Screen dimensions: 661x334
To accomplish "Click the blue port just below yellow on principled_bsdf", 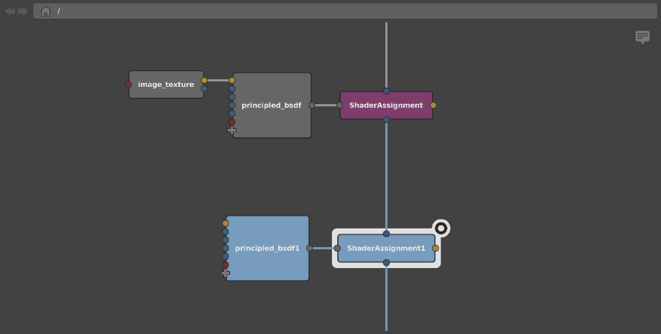I will (x=232, y=89).
